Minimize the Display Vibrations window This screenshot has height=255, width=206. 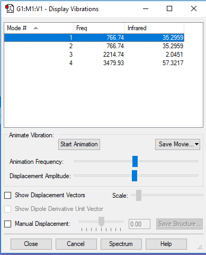coord(146,8)
